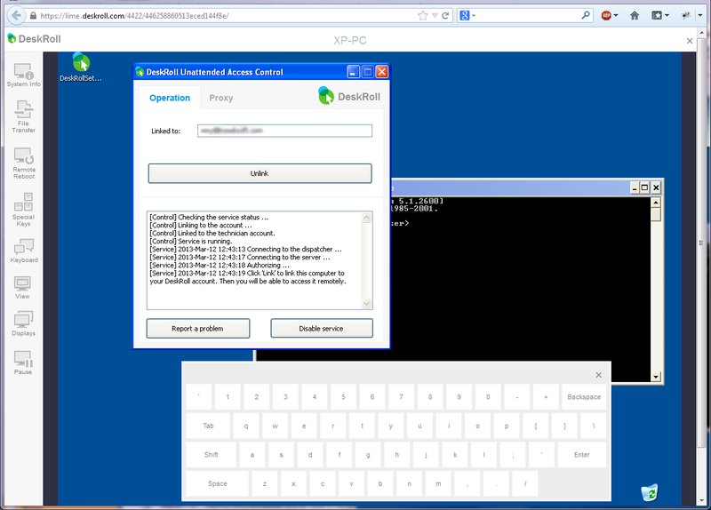Image resolution: width=711 pixels, height=510 pixels.
Task: Open the File Transfer tool
Action: point(23,116)
